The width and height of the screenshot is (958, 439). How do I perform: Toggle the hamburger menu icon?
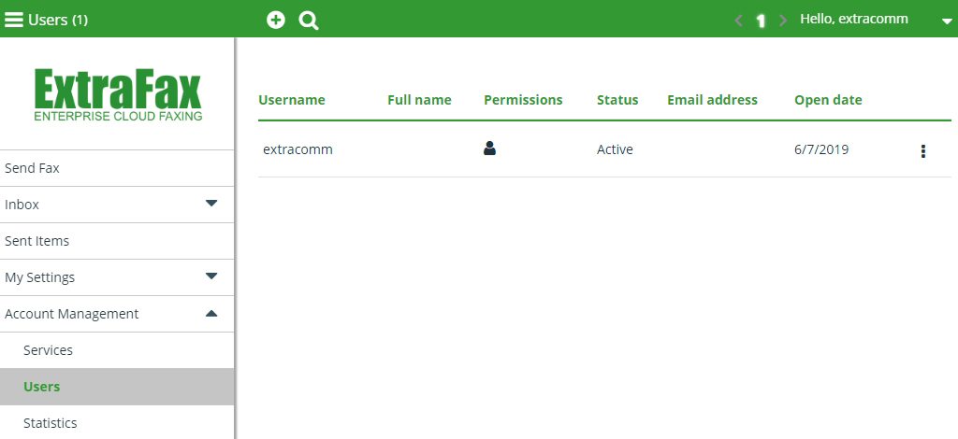pyautogui.click(x=13, y=20)
